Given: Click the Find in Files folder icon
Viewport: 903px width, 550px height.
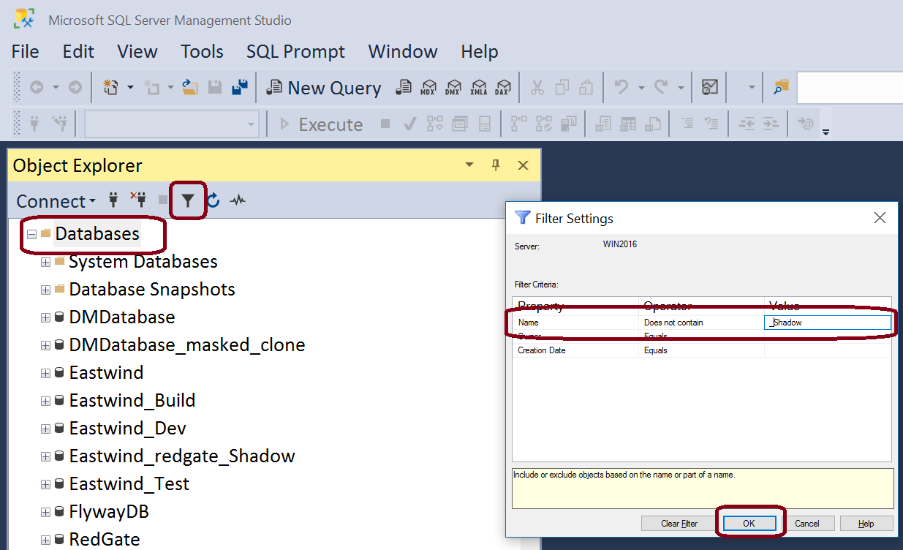Looking at the screenshot, I should pos(782,87).
